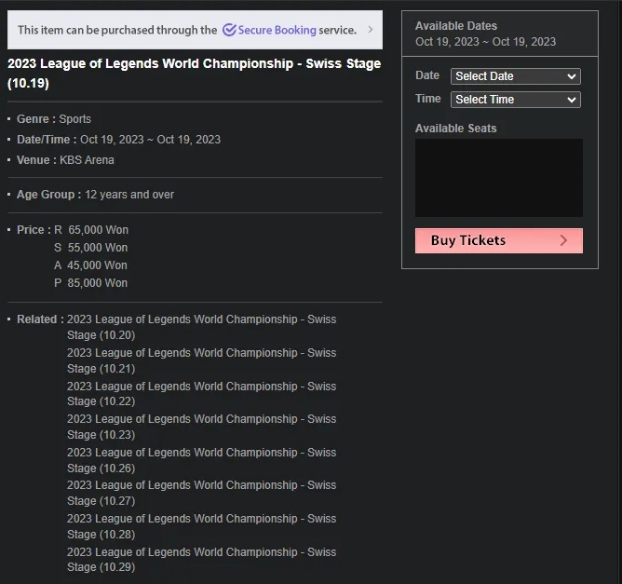This screenshot has height=584, width=622.
Task: Click the 12 years and over text
Action: pyautogui.click(x=129, y=195)
